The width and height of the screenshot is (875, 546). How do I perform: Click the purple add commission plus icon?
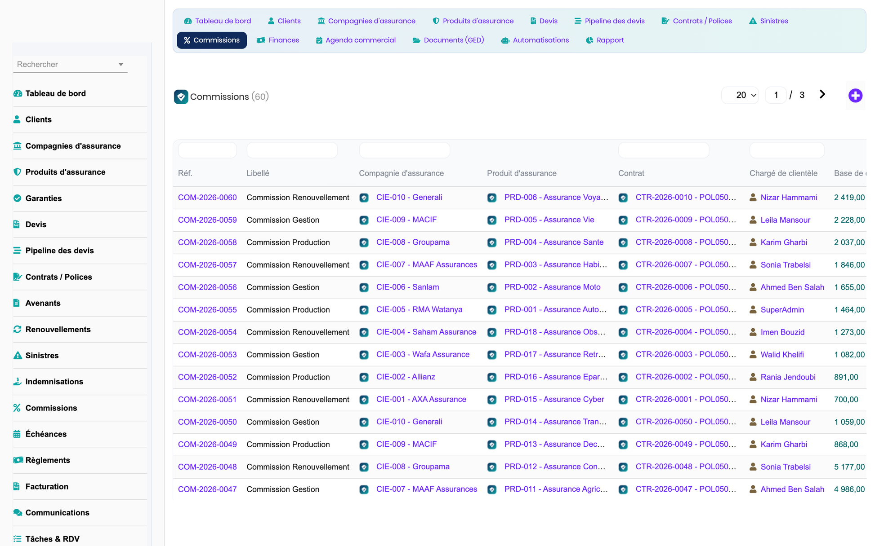(855, 95)
